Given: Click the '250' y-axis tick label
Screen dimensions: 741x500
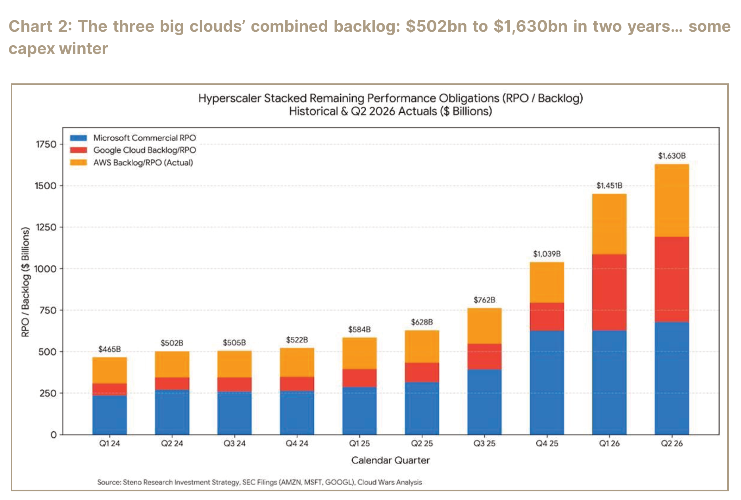Looking at the screenshot, I should tap(48, 393).
